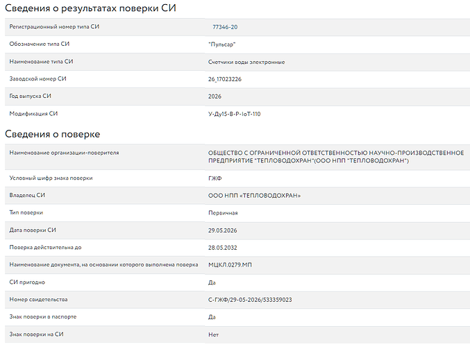Click the label Регистрационный номер типа СИ
The image size is (470, 347).
click(54, 26)
